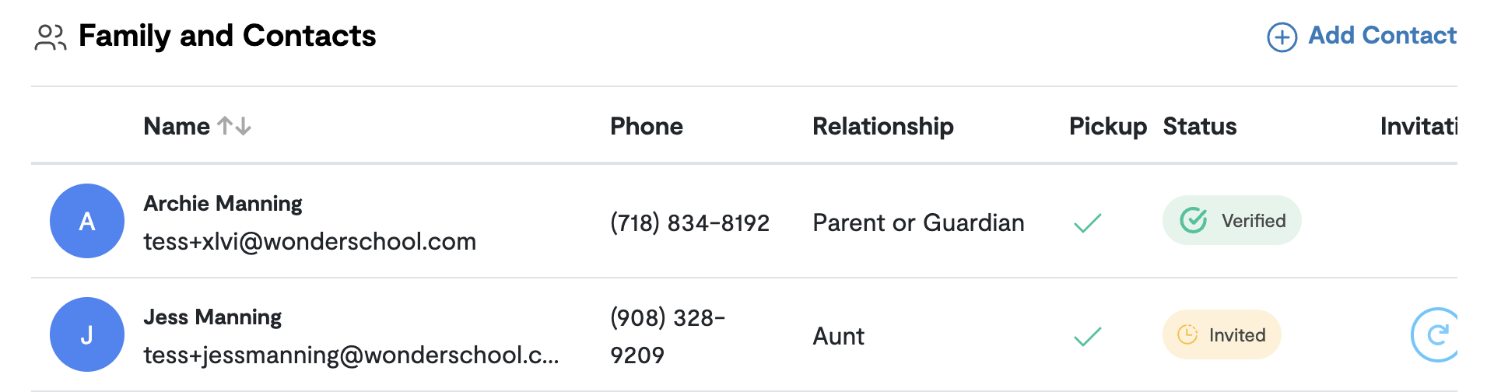This screenshot has width=1494, height=392.
Task: Toggle pickup checkmark for Jess Manning
Action: coord(1088,337)
